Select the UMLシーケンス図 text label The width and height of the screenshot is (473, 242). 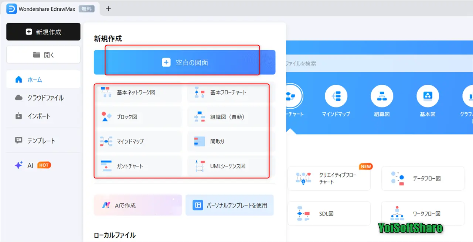(x=228, y=166)
